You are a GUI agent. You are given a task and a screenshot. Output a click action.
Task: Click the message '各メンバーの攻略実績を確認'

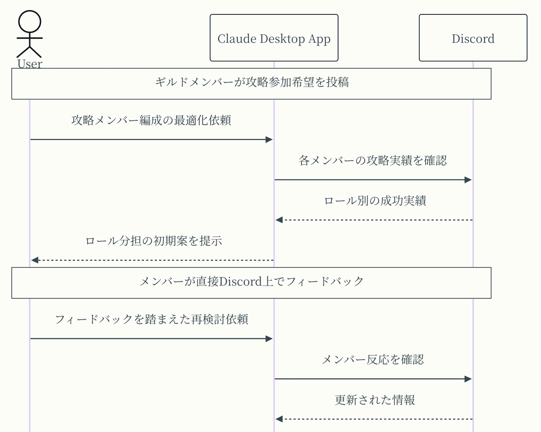(373, 161)
